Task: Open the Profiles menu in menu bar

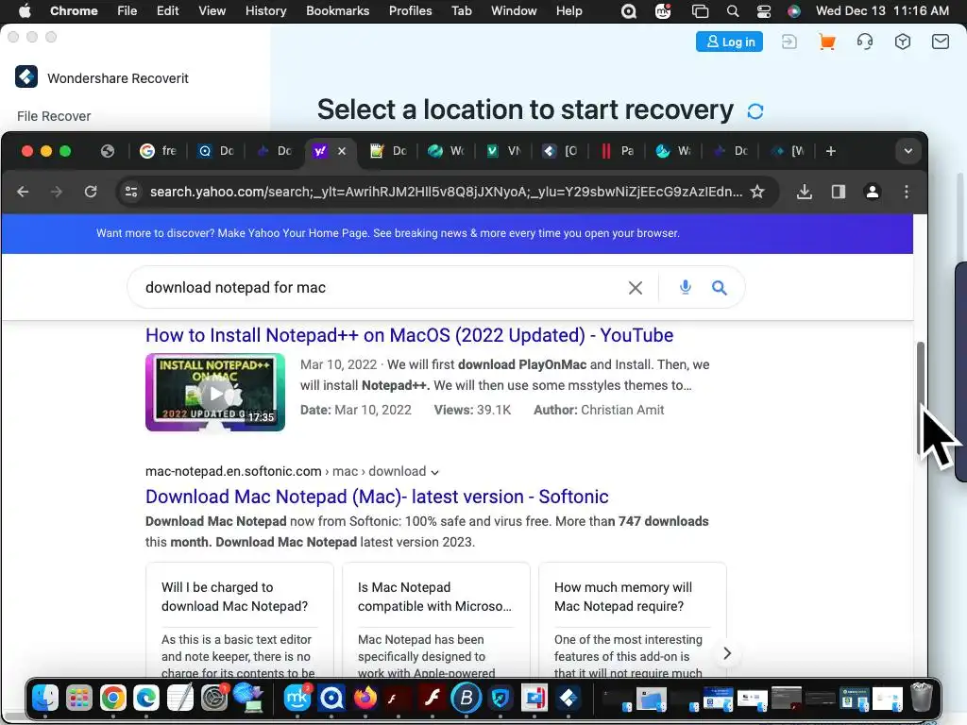Action: 410,11
